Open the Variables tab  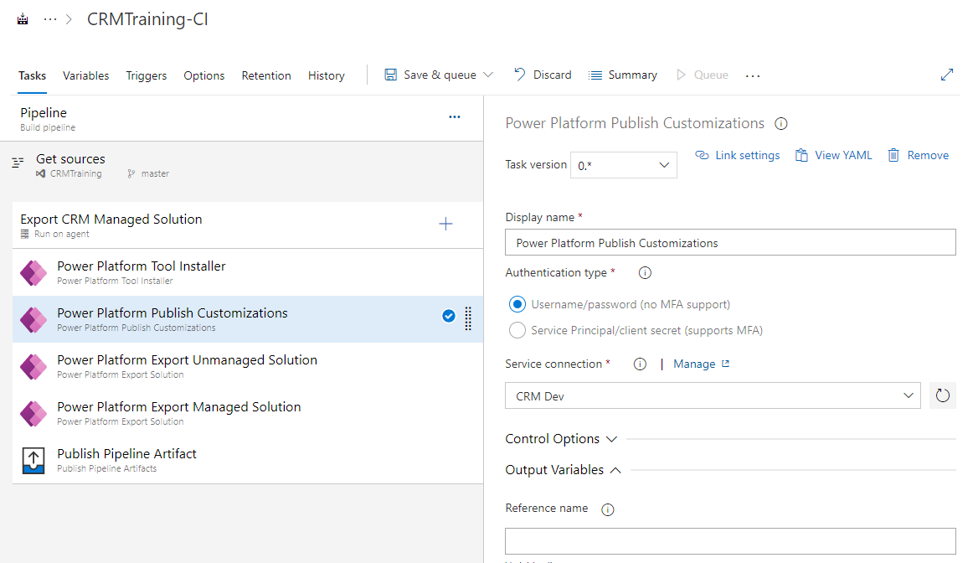(85, 75)
